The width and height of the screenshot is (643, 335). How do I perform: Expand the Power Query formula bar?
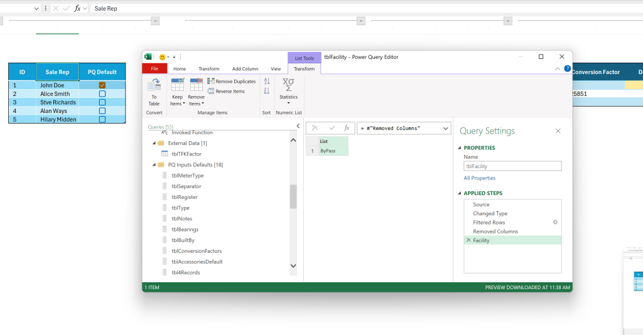445,128
